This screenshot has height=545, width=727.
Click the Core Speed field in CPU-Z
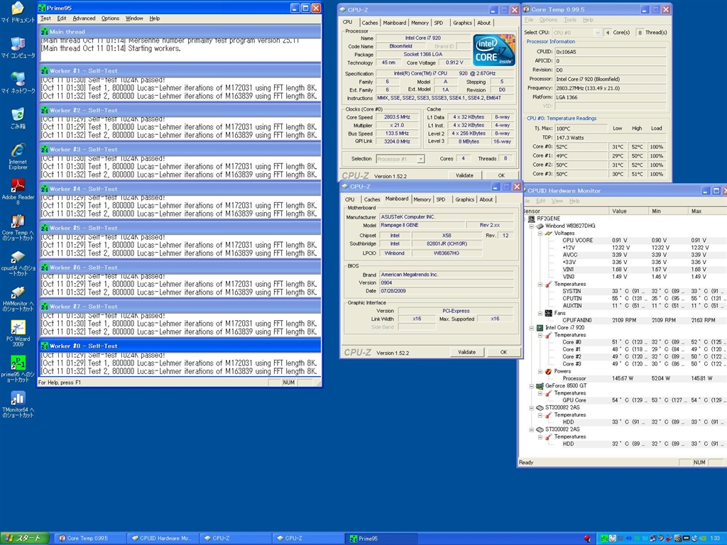[400, 117]
